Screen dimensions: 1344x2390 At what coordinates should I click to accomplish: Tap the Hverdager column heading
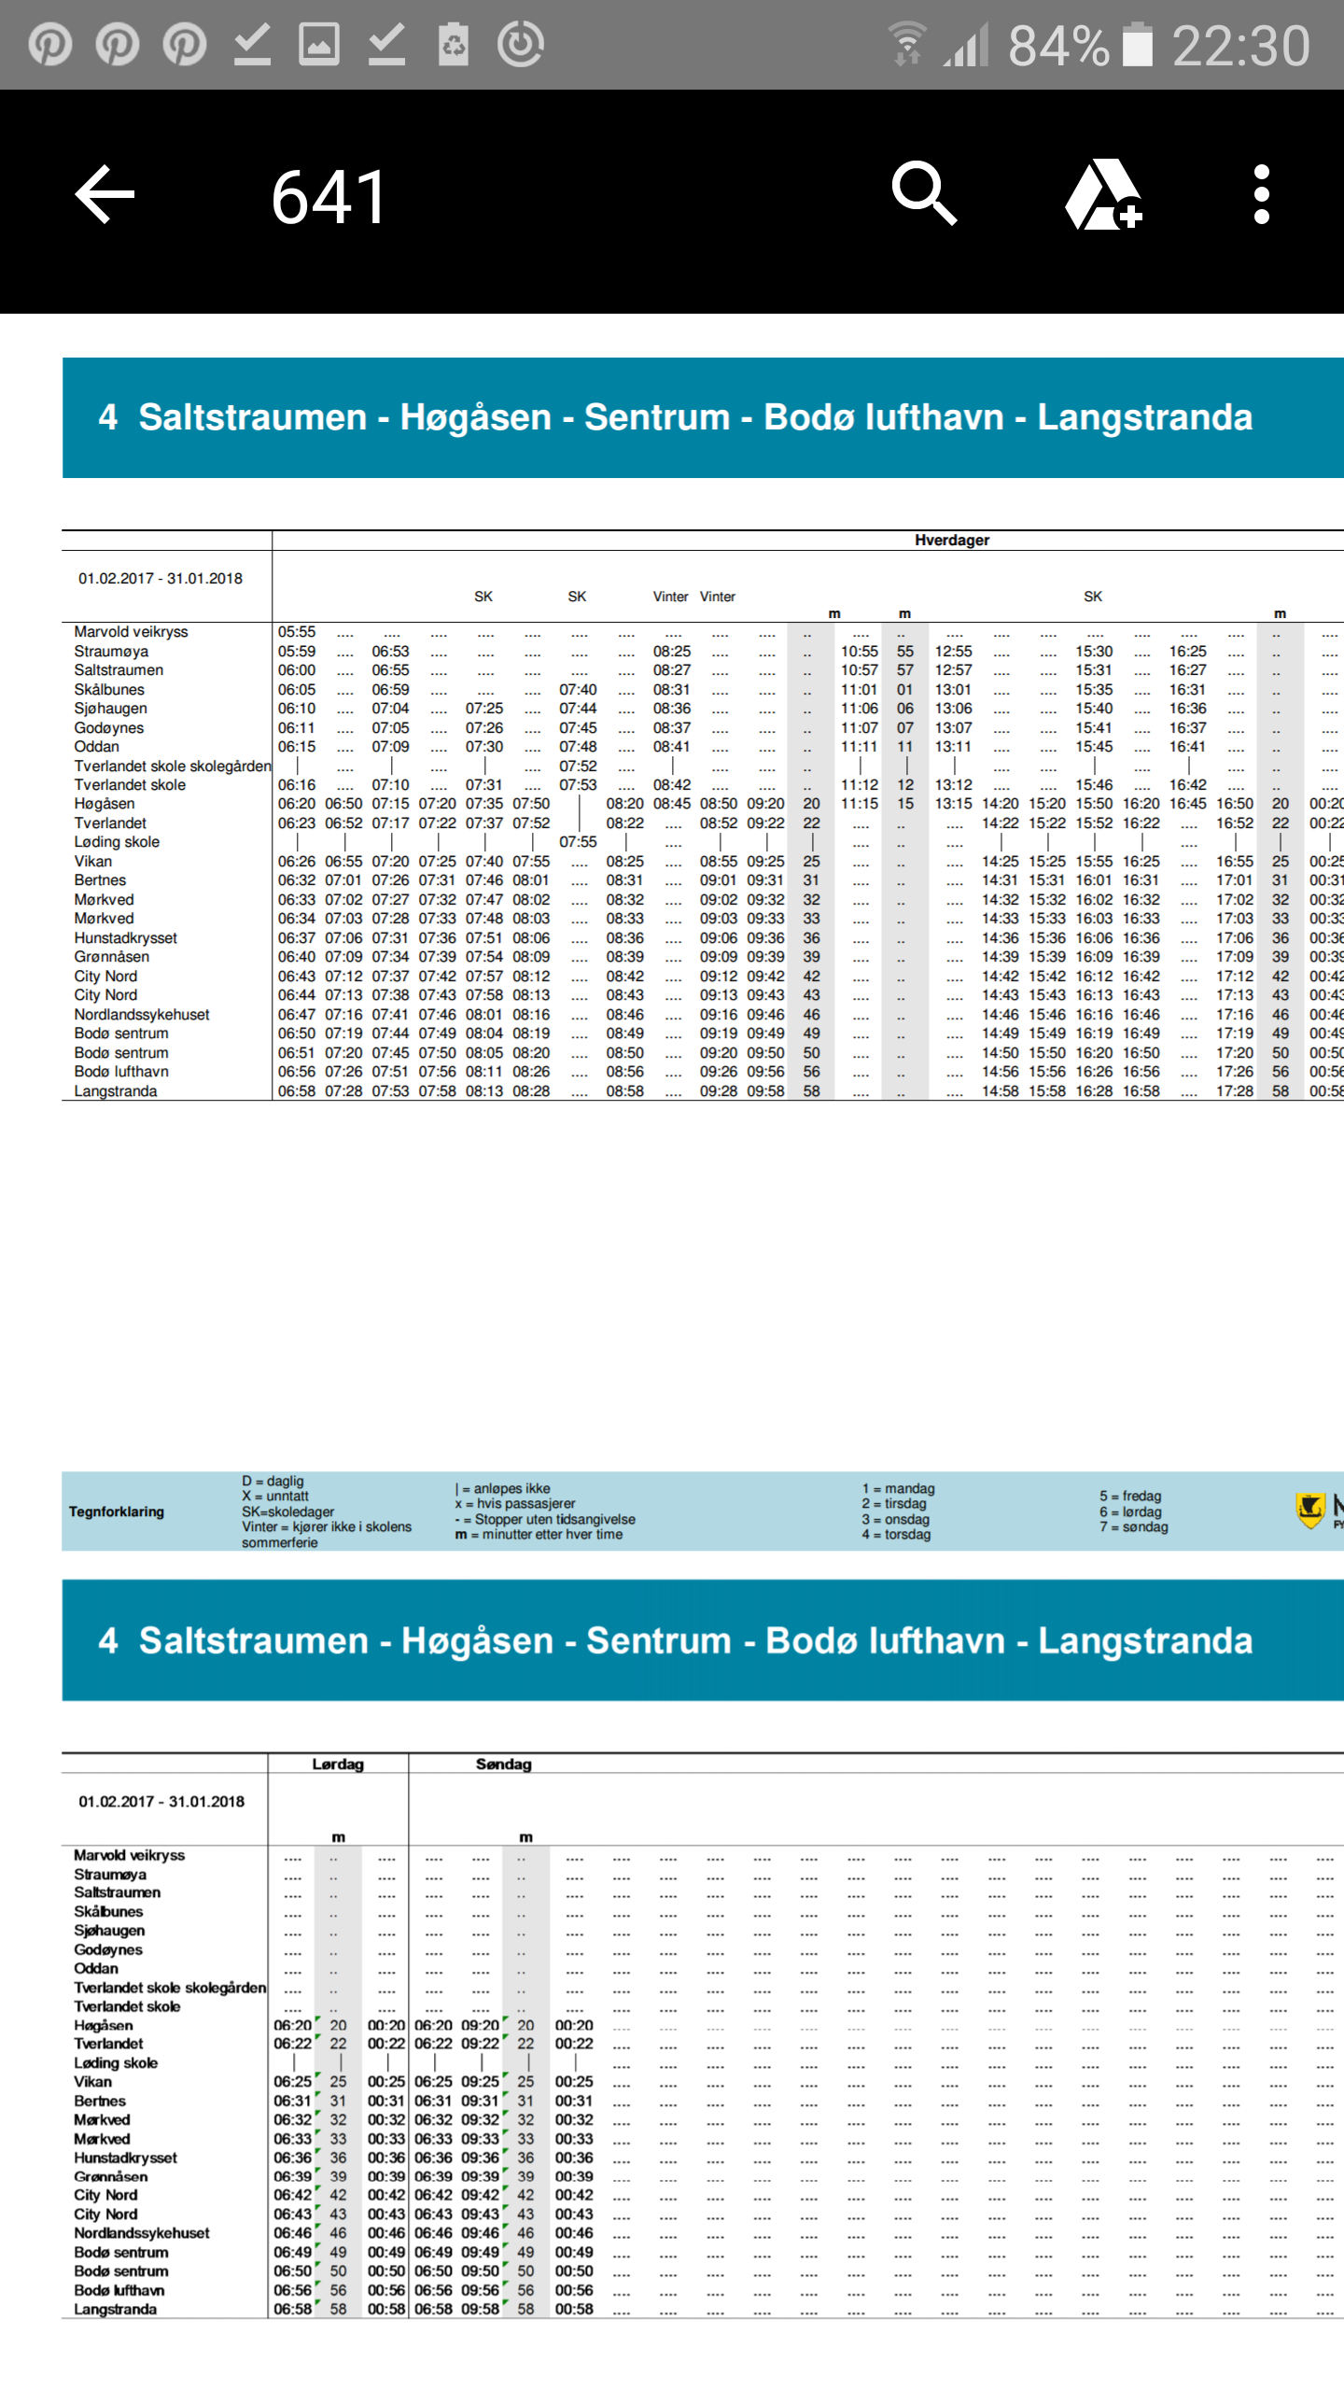pyautogui.click(x=951, y=540)
